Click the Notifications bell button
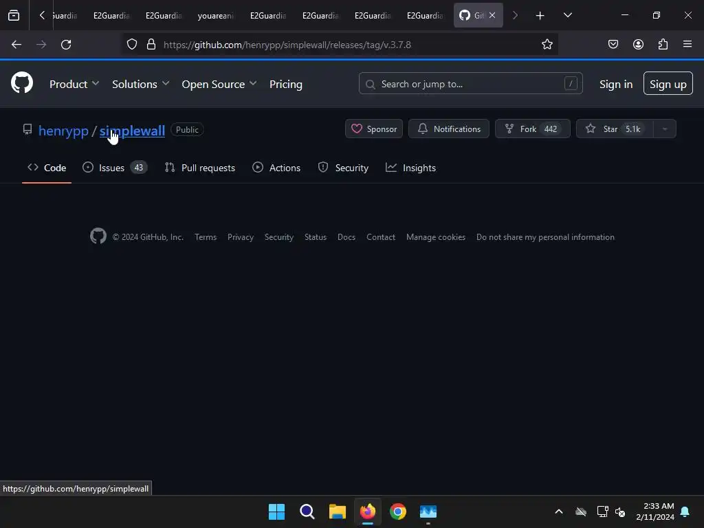This screenshot has height=528, width=704. click(x=449, y=129)
